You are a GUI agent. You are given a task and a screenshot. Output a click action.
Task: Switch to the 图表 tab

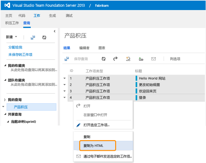[102, 48]
